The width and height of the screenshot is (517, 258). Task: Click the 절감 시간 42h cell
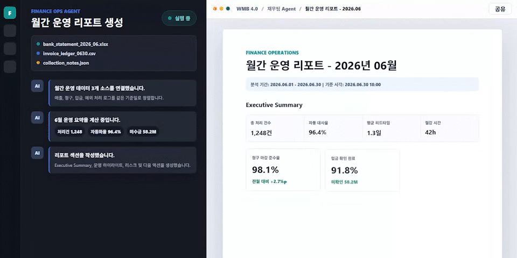pos(449,128)
